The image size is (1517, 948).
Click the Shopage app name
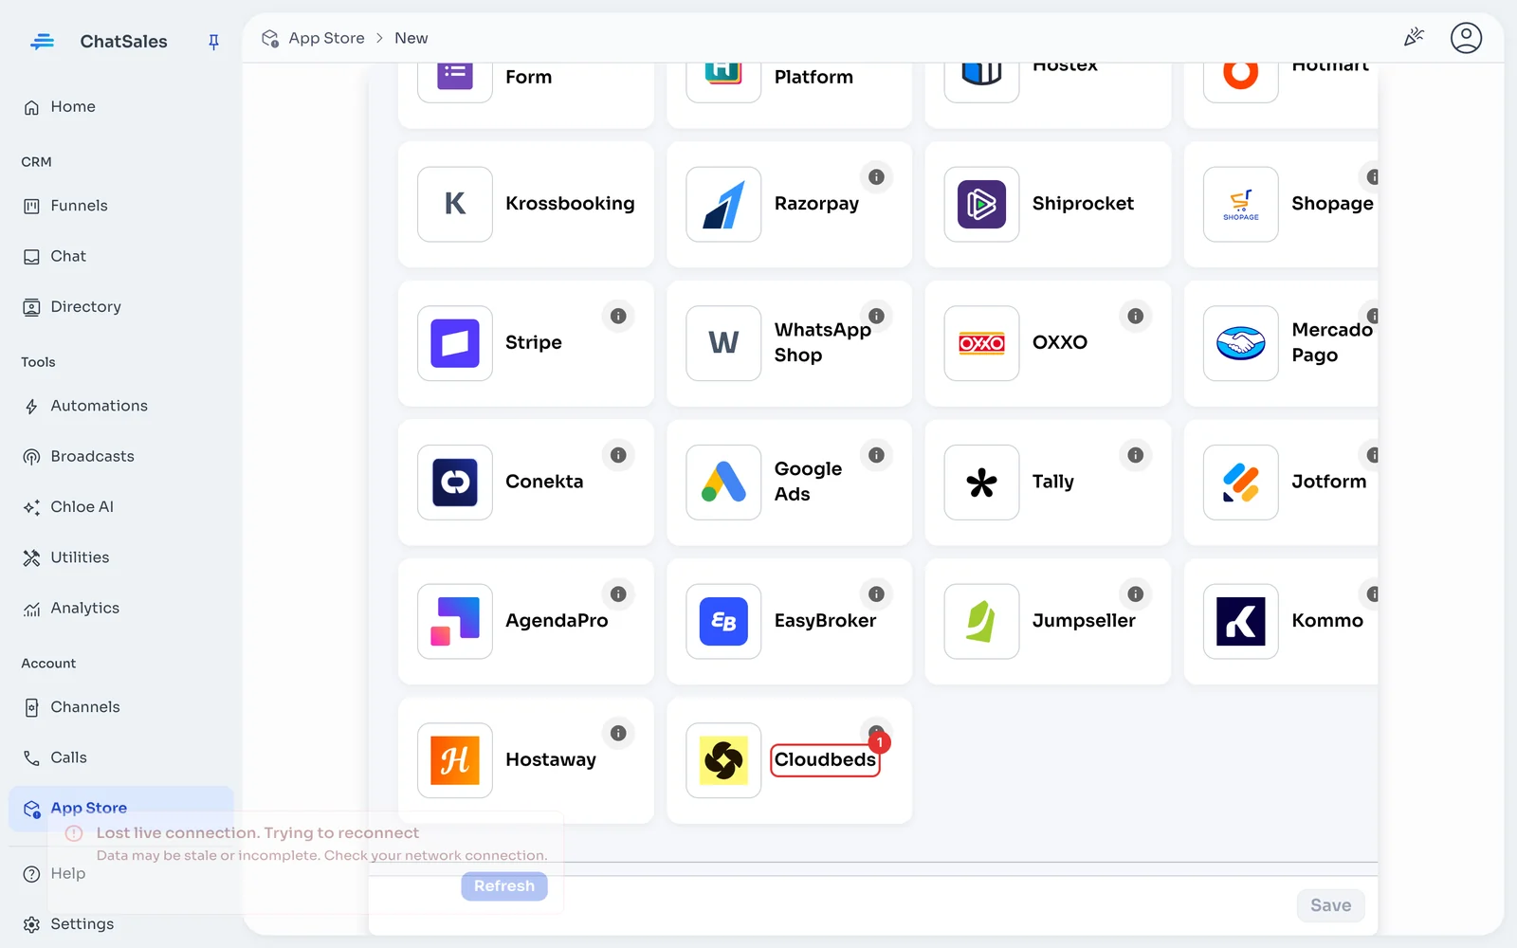click(x=1332, y=204)
